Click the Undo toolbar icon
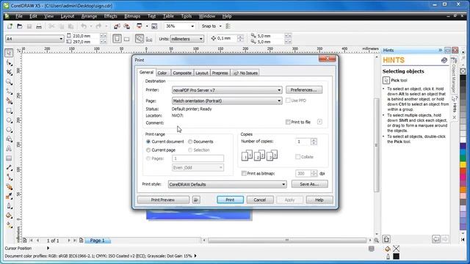 click(x=84, y=26)
